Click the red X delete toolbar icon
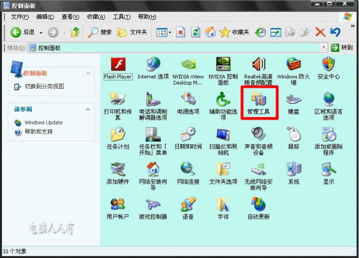The height and width of the screenshot is (258, 359). [x=320, y=32]
